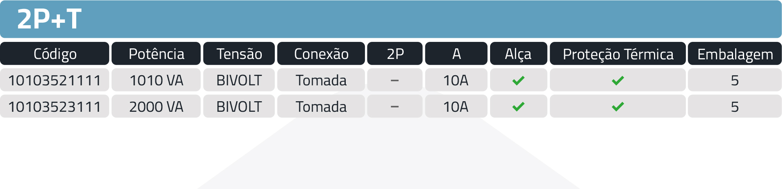Viewport: 782px width, 189px height.
Task: Select the Proteção Térmica column header
Action: pos(618,54)
